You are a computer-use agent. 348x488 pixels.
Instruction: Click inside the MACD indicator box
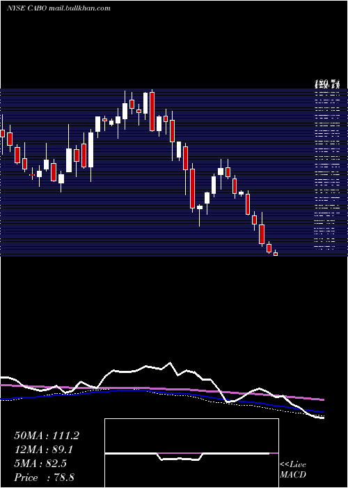tap(191, 453)
